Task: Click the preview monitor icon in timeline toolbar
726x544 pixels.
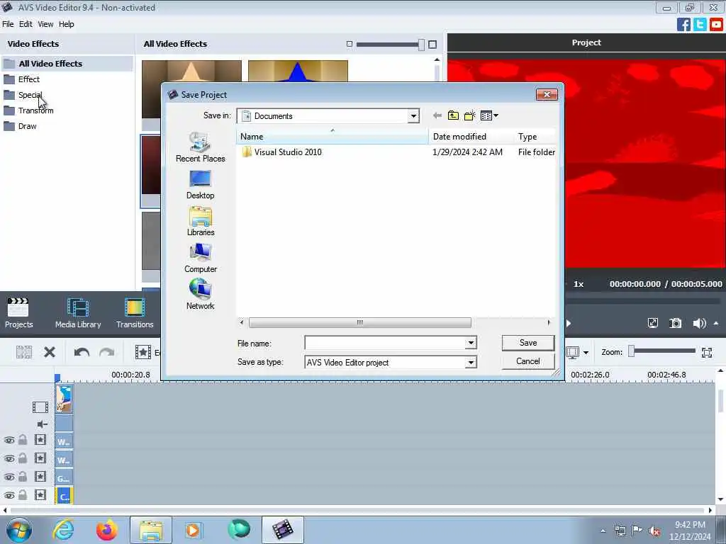Action: click(573, 353)
